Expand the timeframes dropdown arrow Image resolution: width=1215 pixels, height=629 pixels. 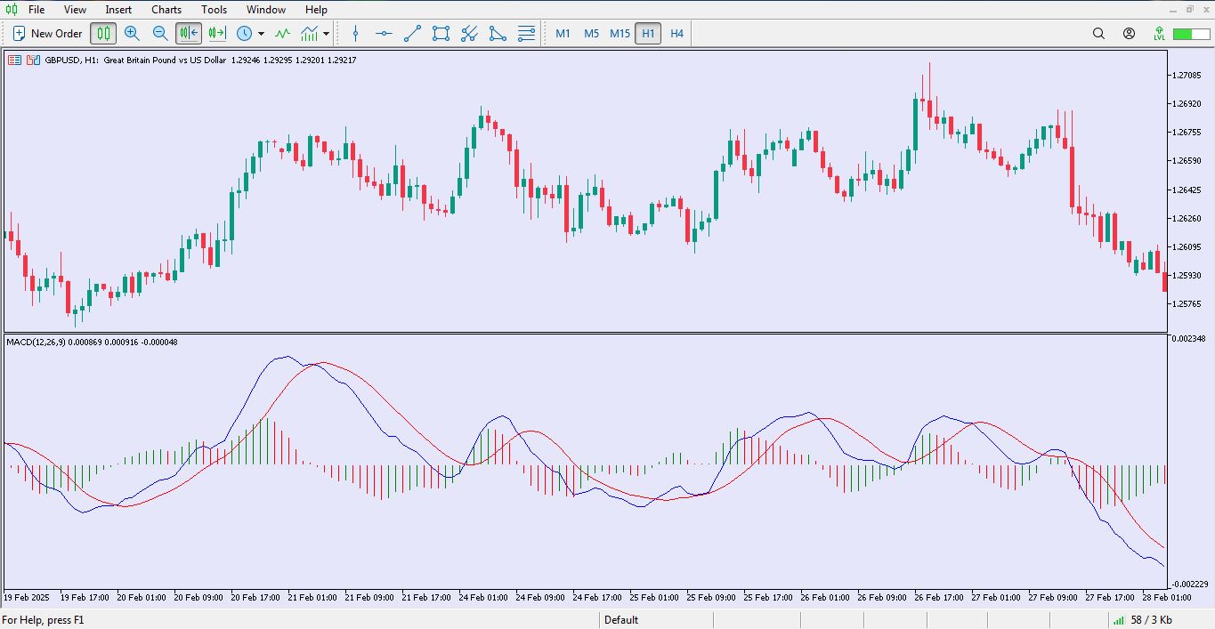click(x=261, y=34)
